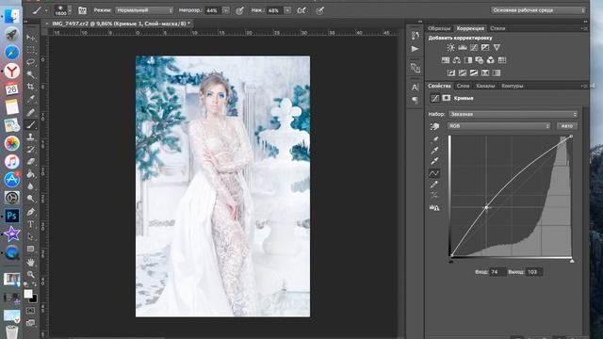Select the Magic Wand tool
The image size is (603, 339).
click(31, 74)
